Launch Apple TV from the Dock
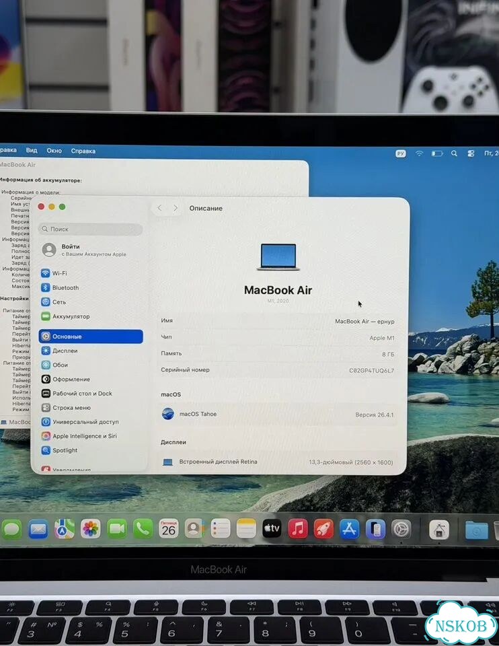Viewport: 499px width, 646px height. pos(272,529)
